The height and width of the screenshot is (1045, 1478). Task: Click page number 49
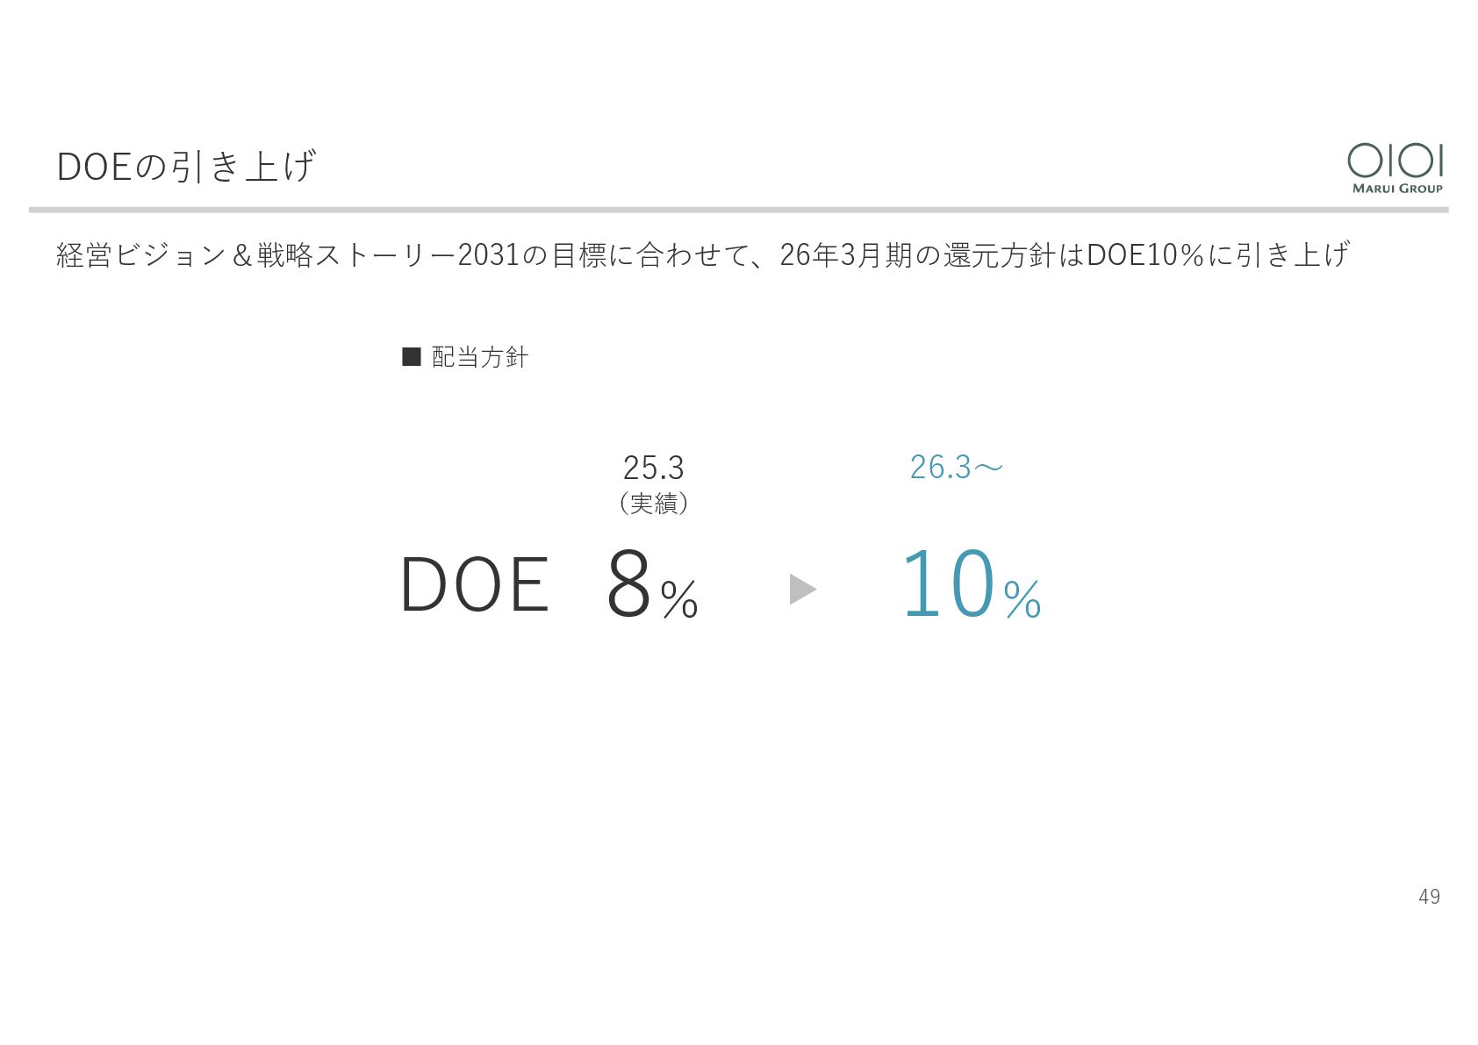pos(1429,896)
